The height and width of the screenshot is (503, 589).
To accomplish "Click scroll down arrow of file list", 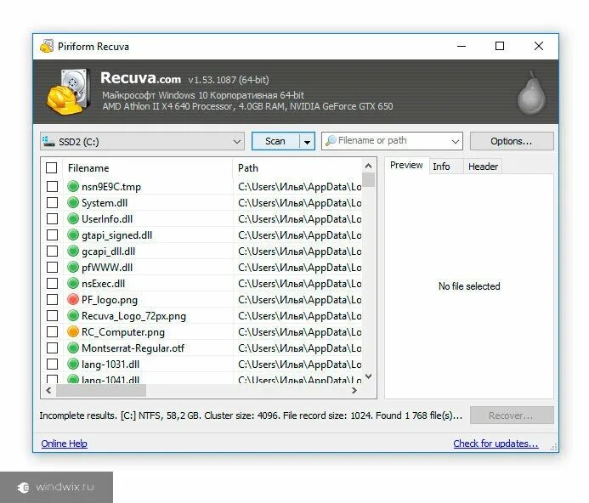I will [369, 376].
